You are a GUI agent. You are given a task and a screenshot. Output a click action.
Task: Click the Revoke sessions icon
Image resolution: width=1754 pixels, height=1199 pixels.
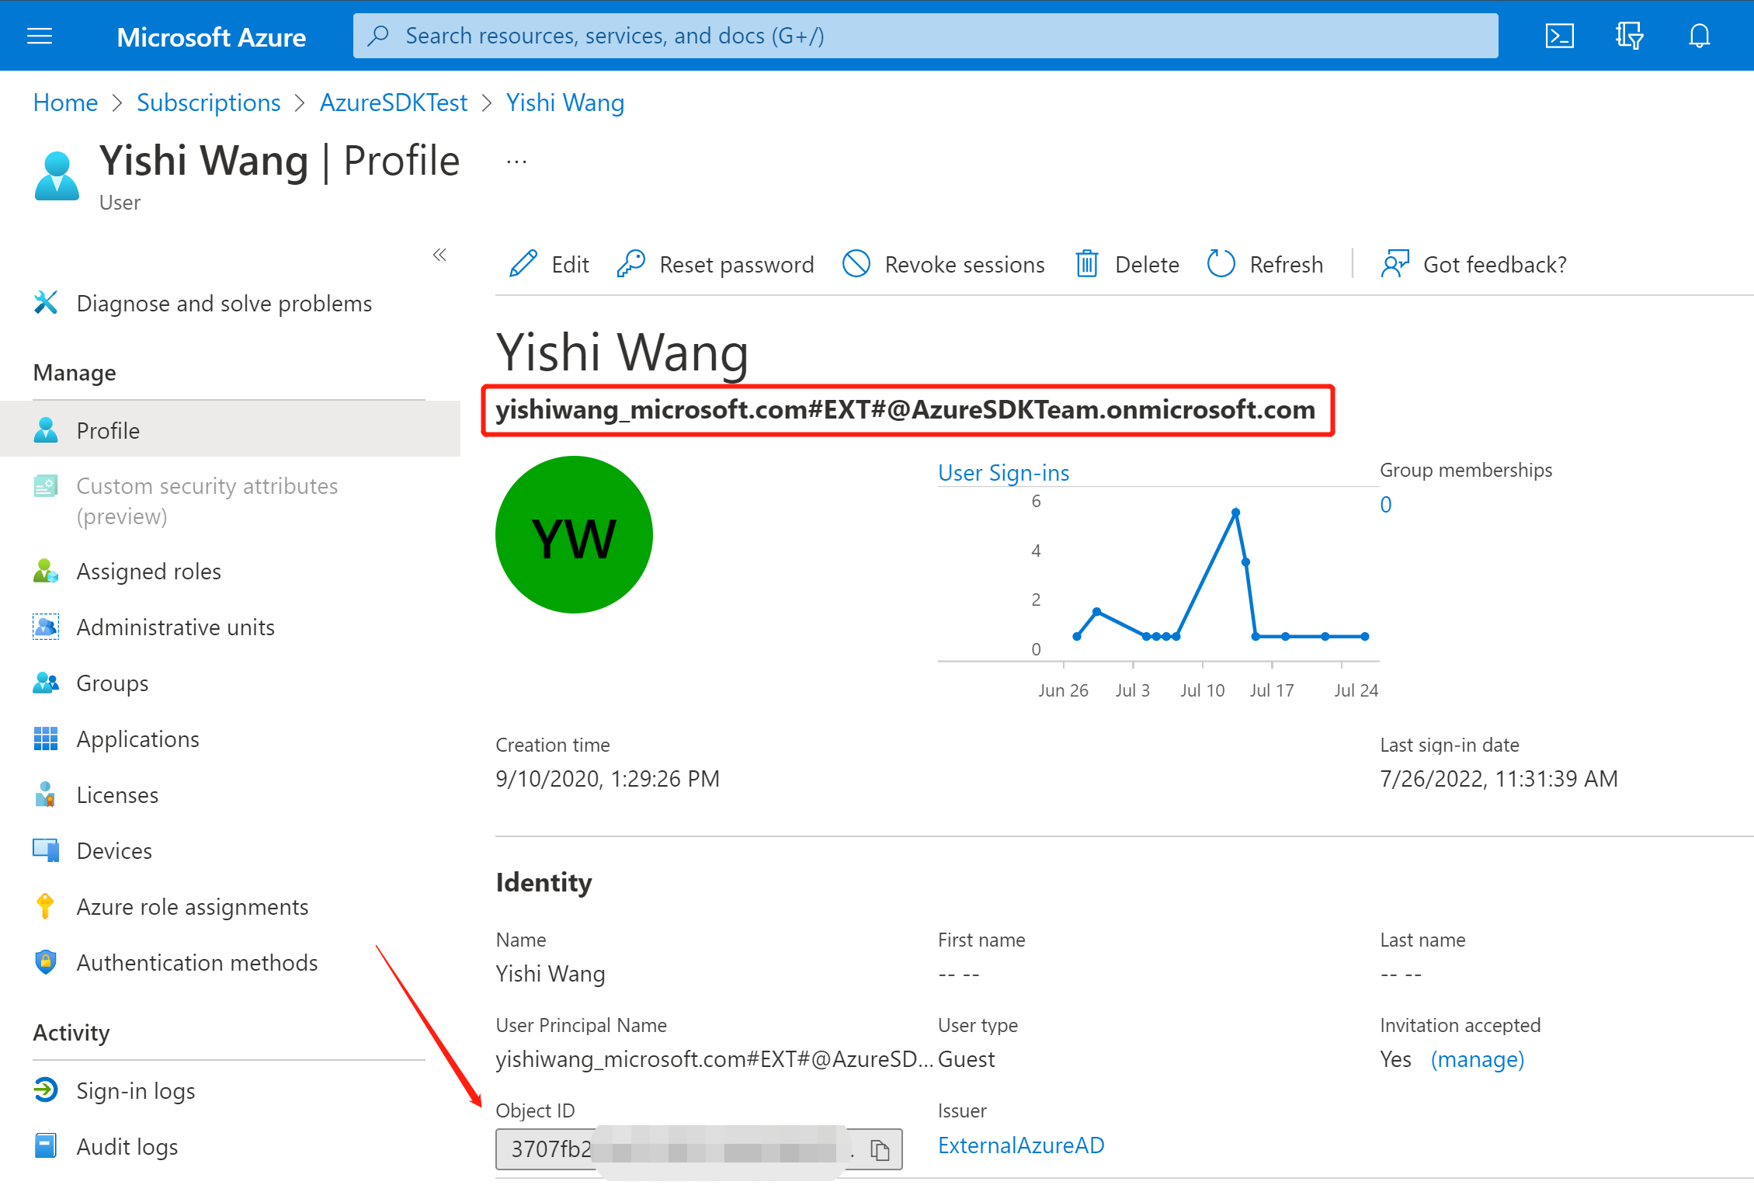pos(856,264)
